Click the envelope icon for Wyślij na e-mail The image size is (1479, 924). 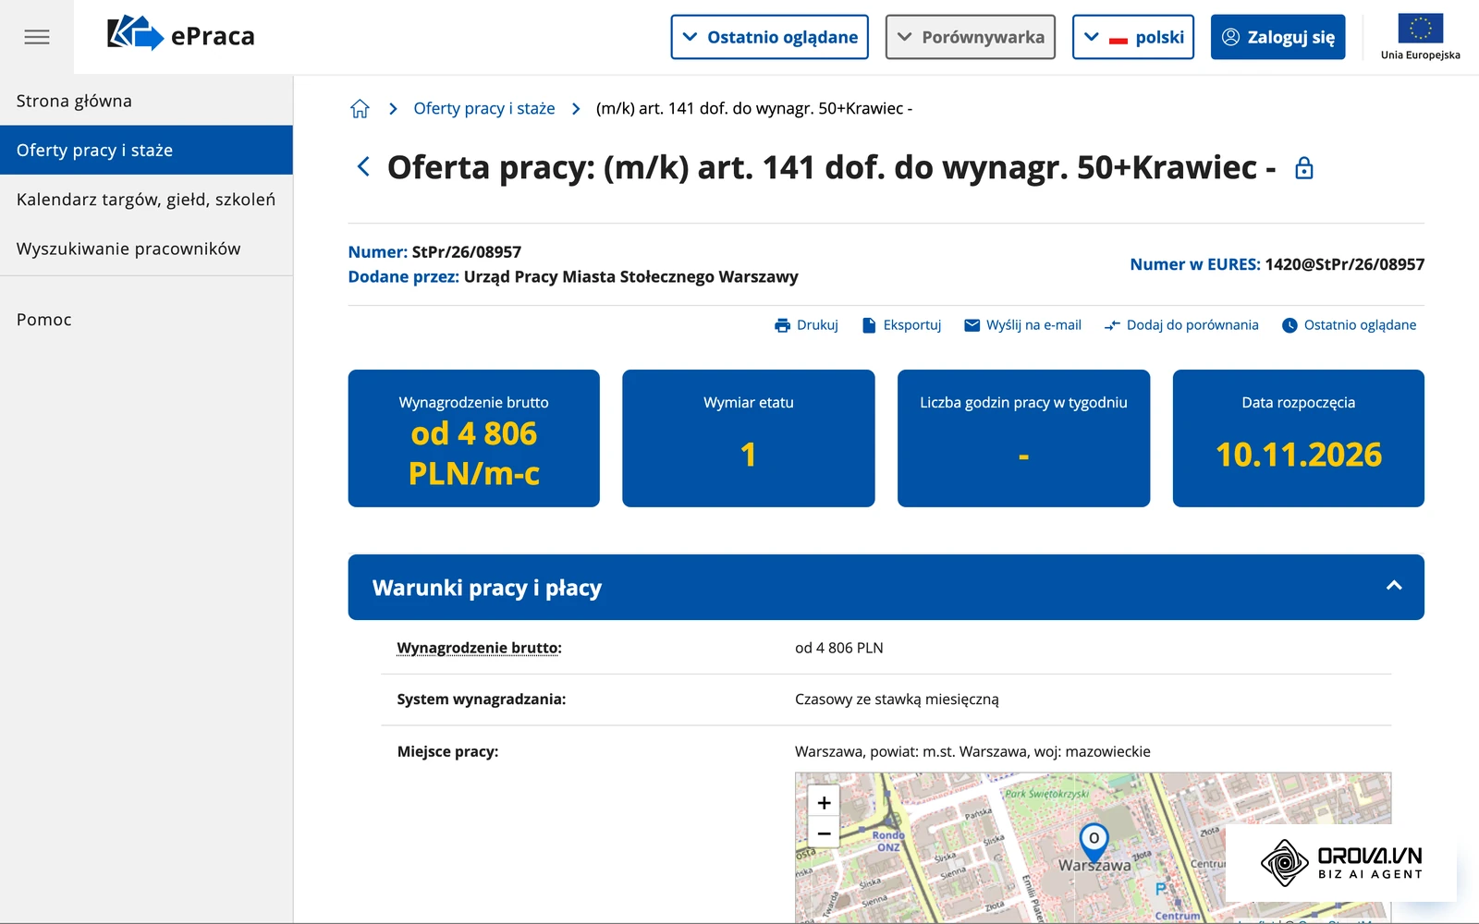(x=972, y=325)
